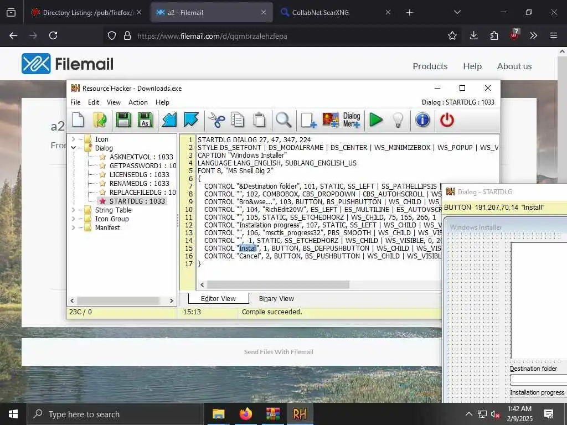Viewport: 567px width, 425px height.
Task: Expand the Manifest folder
Action: 74,227
